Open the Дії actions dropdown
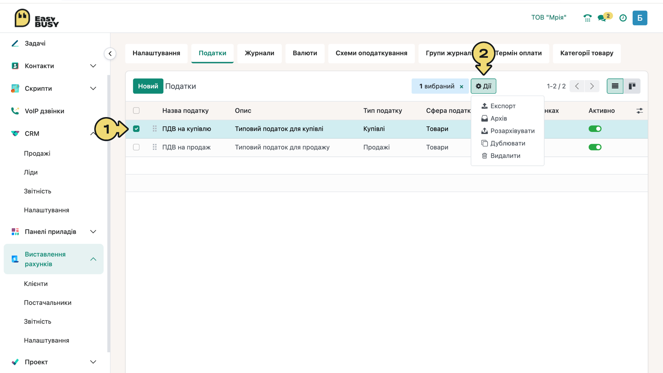The width and height of the screenshot is (663, 373). (x=483, y=86)
